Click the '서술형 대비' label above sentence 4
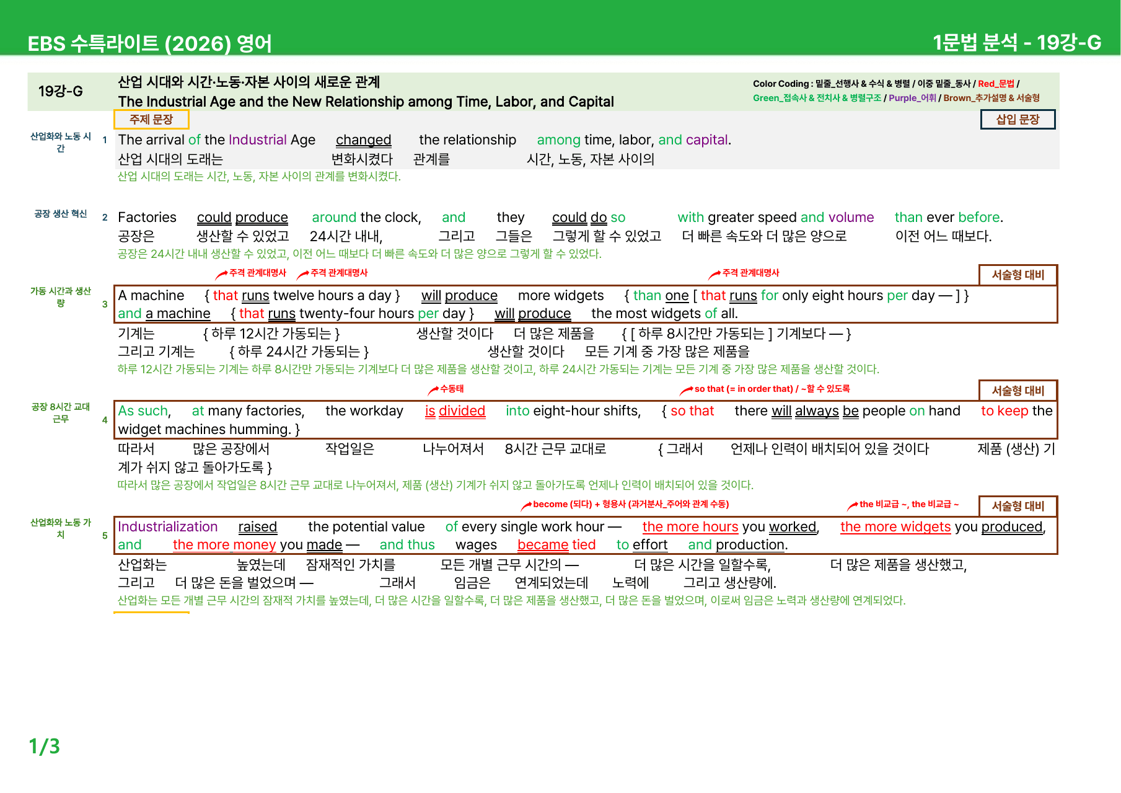The height and width of the screenshot is (793, 1121). click(1018, 391)
